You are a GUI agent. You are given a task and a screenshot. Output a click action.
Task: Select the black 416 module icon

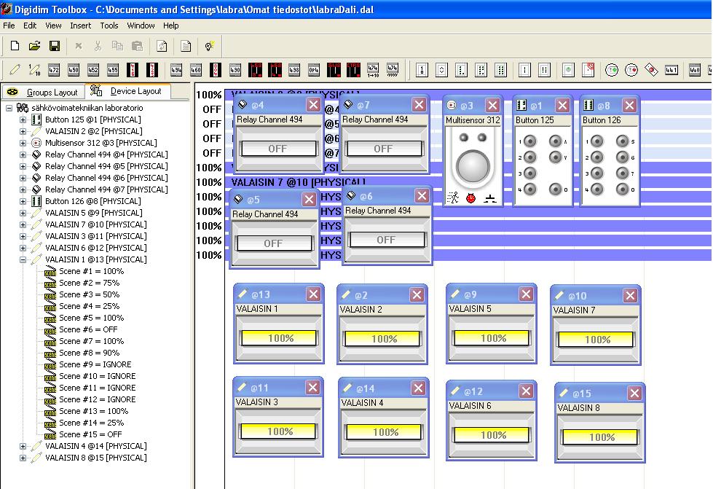[133, 70]
